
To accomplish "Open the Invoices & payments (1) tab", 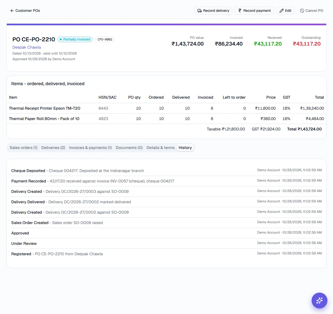I will pos(90,148).
